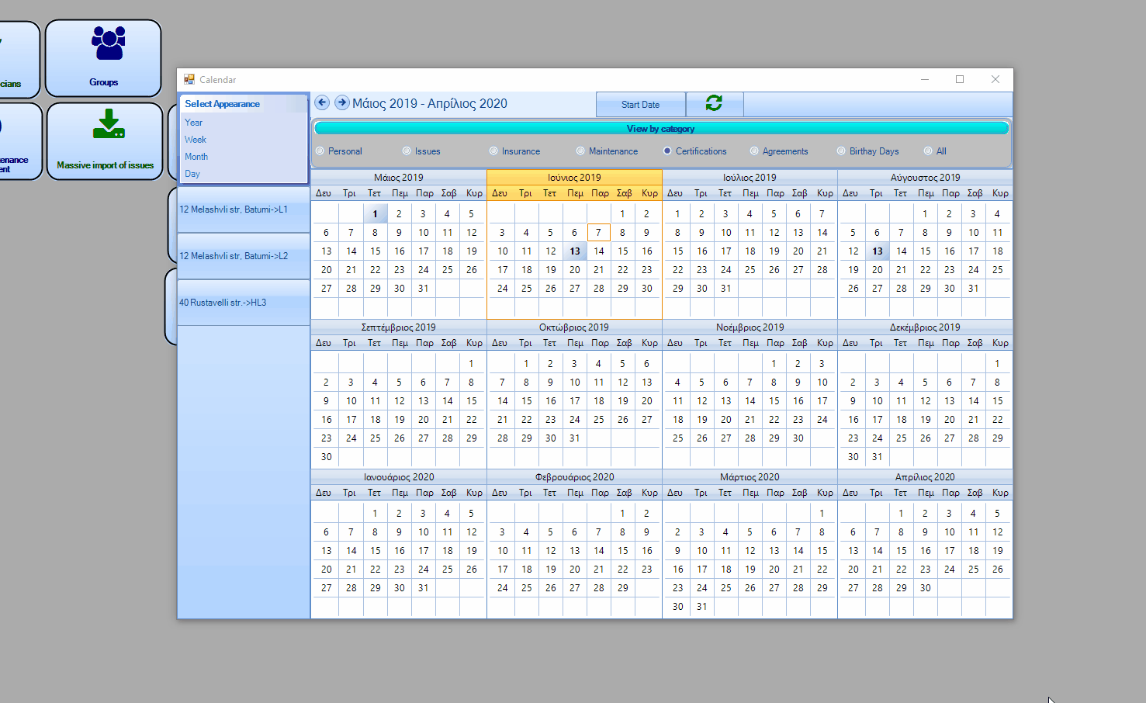Screen dimensions: 1146x703
Task: Click the cyan View by category bar
Action: coord(661,129)
